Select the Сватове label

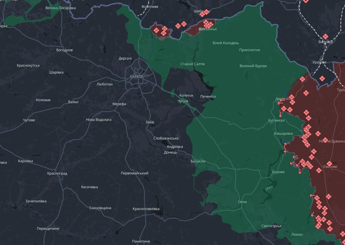pos(330,167)
